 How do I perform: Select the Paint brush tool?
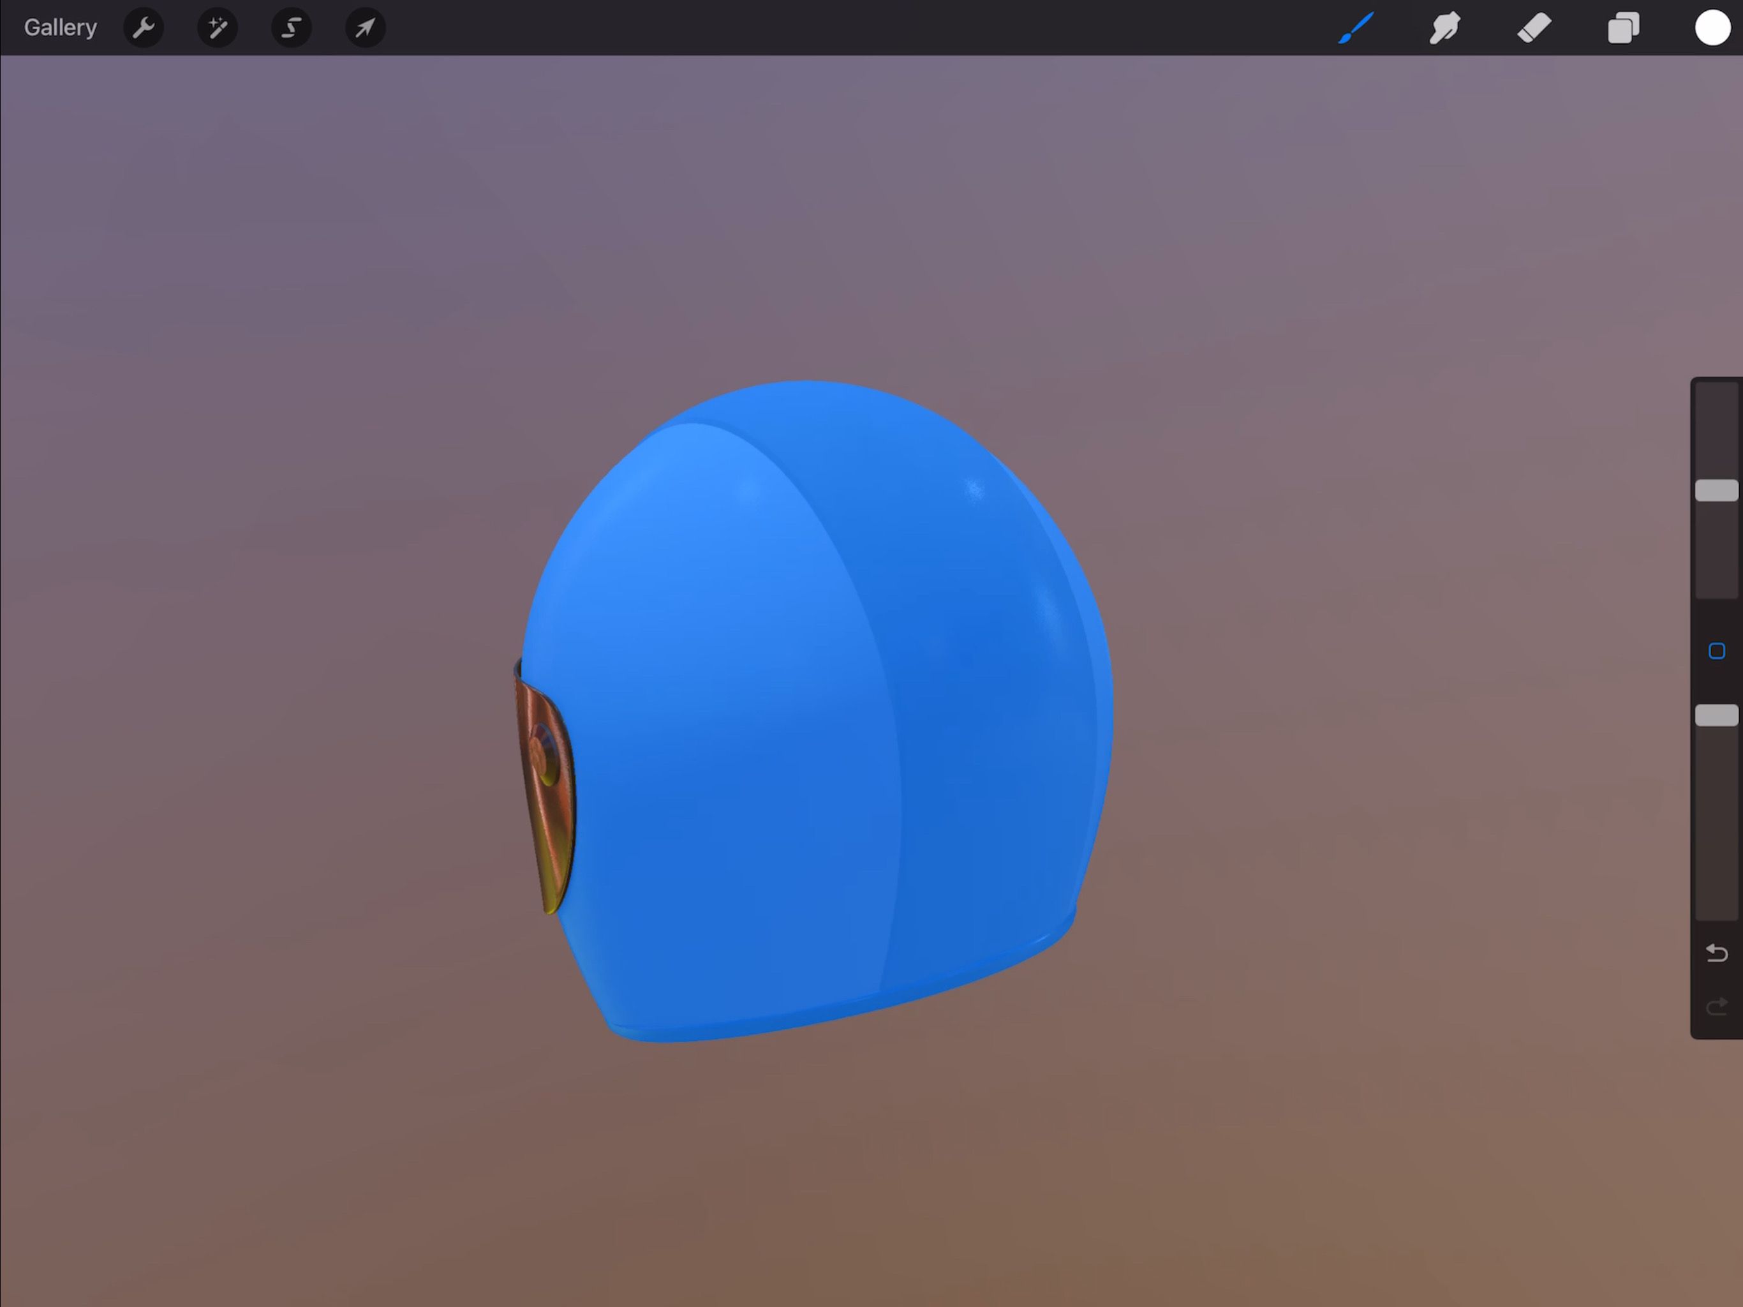1356,28
